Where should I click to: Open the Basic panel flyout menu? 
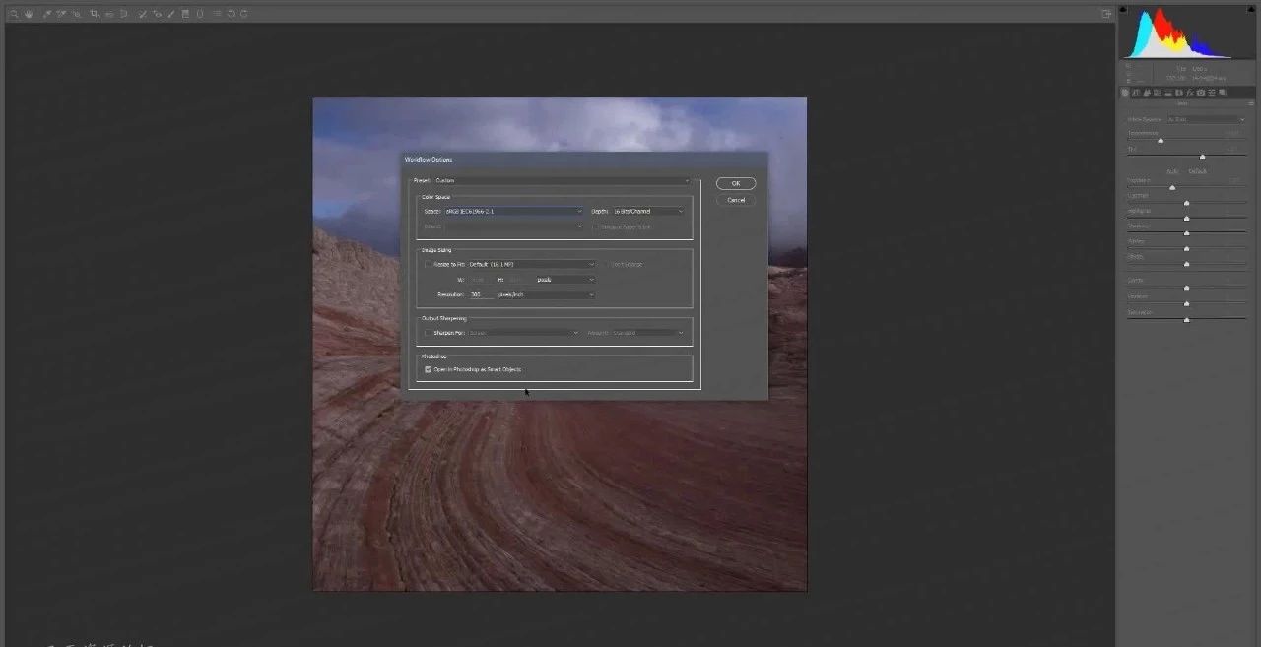point(1250,103)
